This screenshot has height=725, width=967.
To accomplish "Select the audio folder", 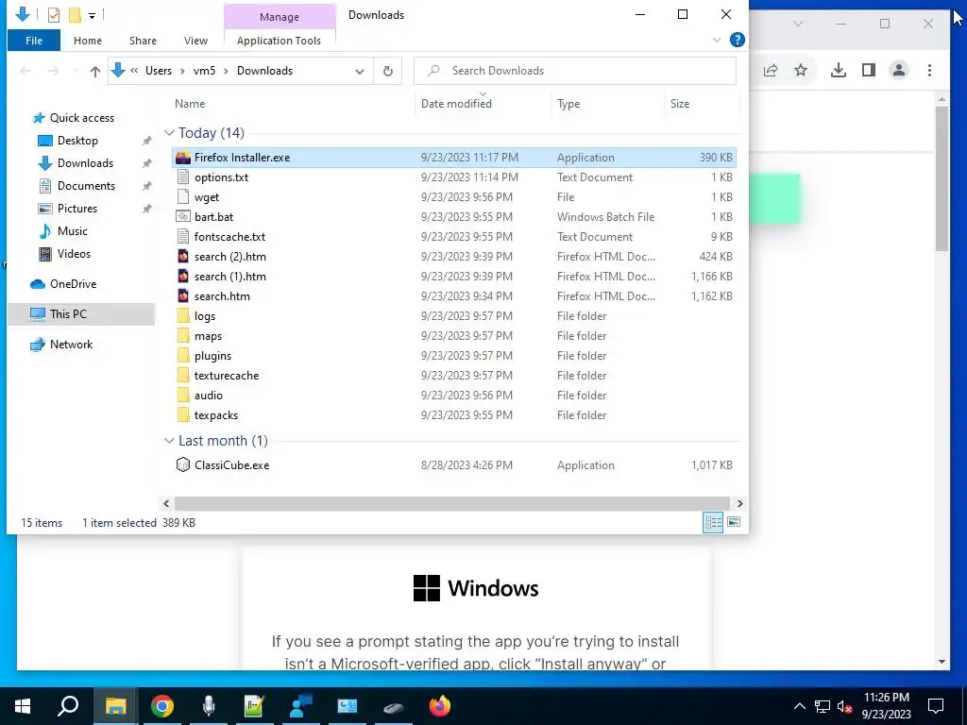I will pos(209,396).
